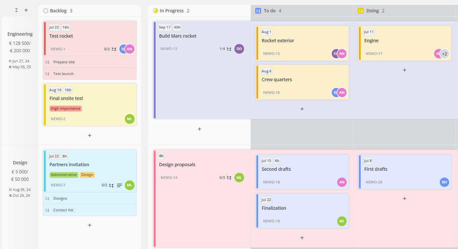Click DD avatar on Build Mars rocket card
Image resolution: width=458 pixels, height=249 pixels.
pyautogui.click(x=239, y=49)
